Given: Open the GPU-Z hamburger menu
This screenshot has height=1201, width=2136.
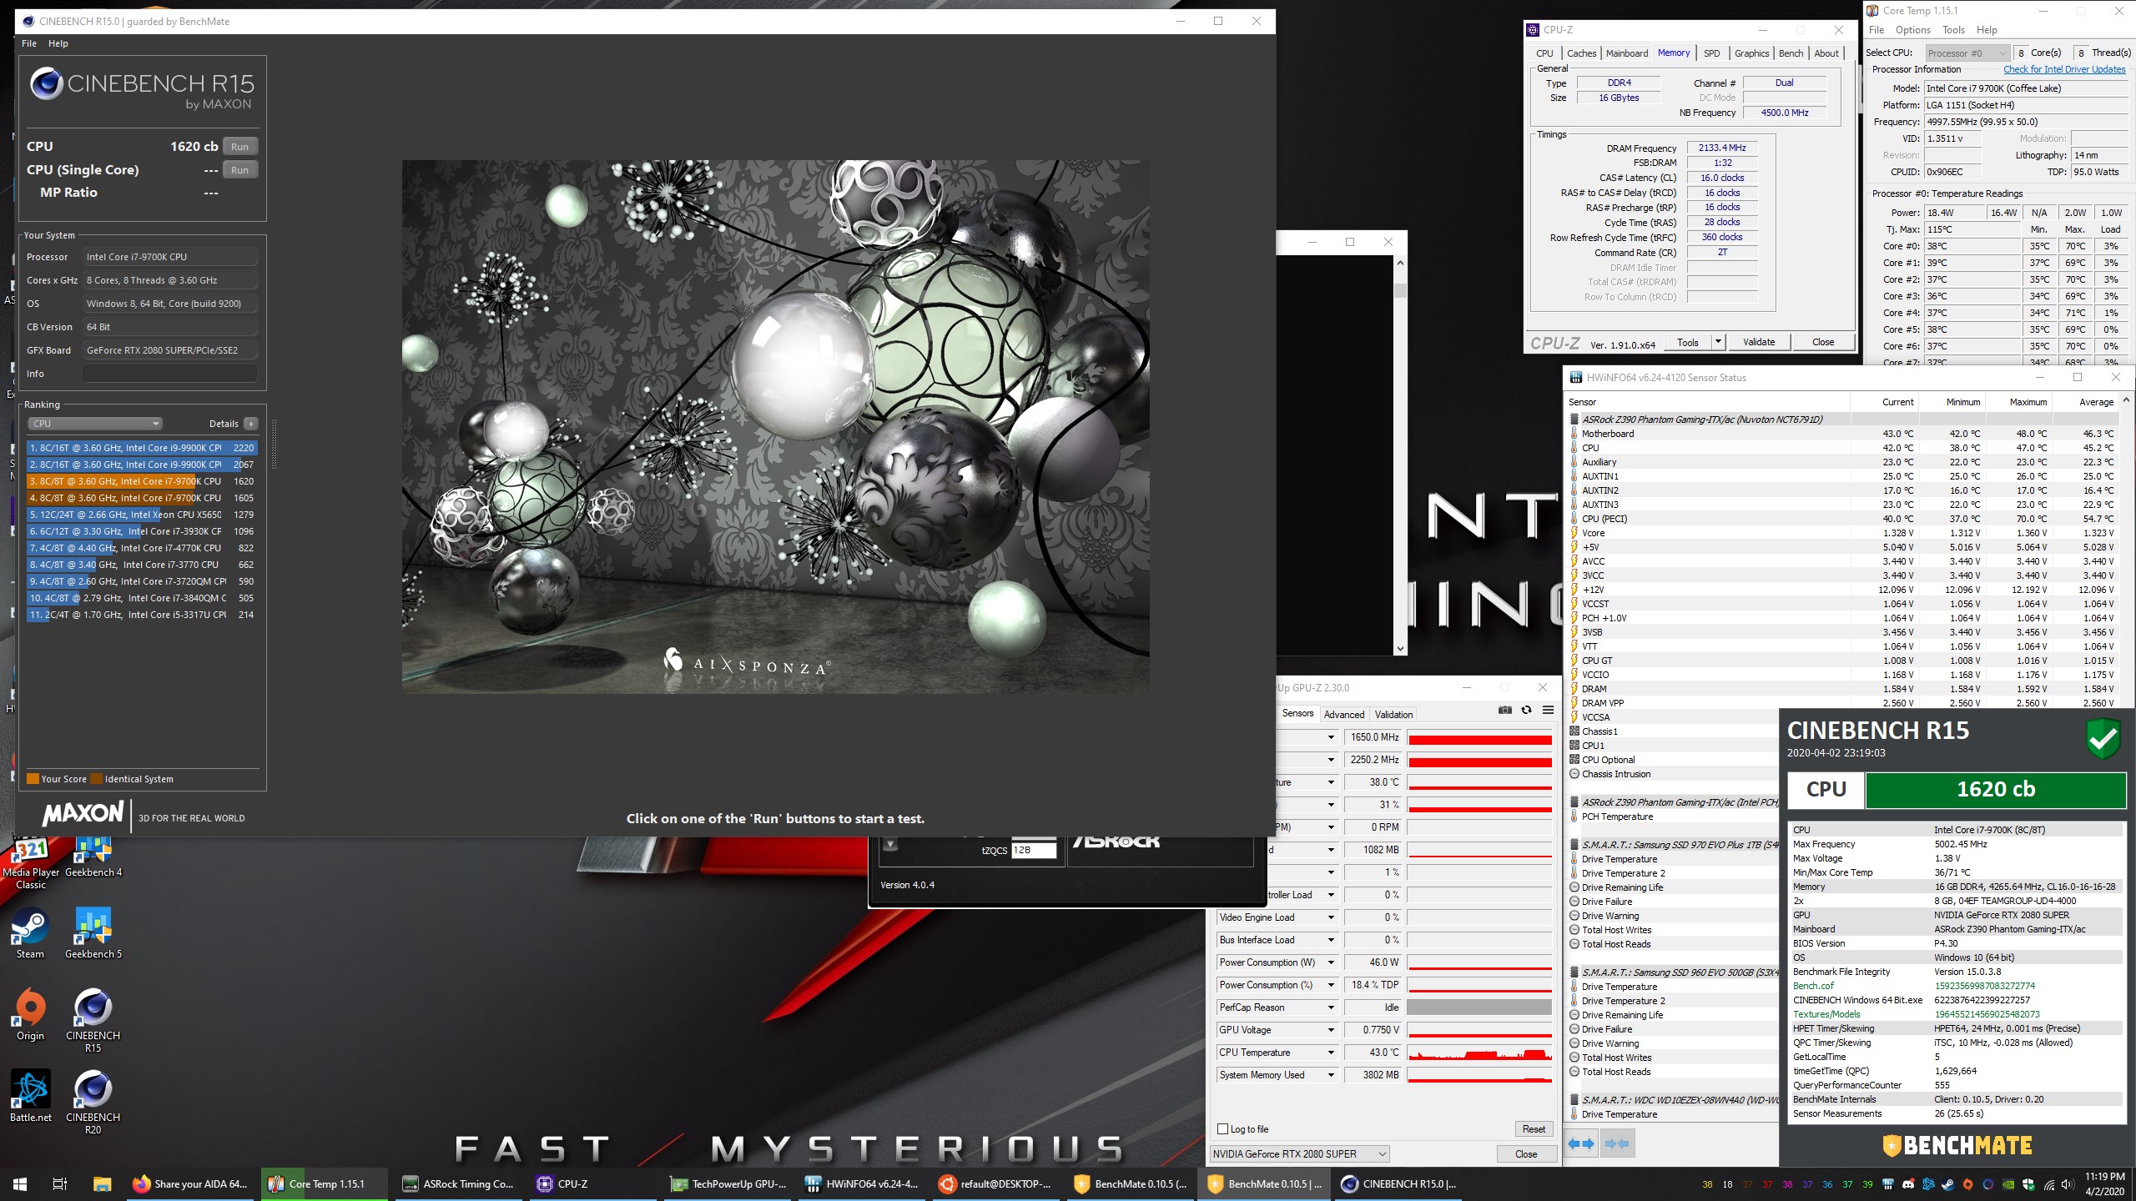Looking at the screenshot, I should [x=1548, y=711].
